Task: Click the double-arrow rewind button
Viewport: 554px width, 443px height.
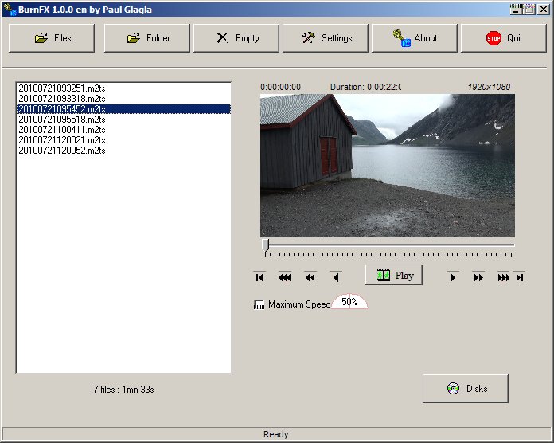Action: tap(310, 277)
